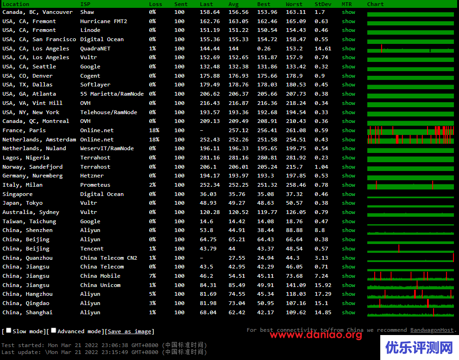Click the Avg column header

(x=233, y=4)
